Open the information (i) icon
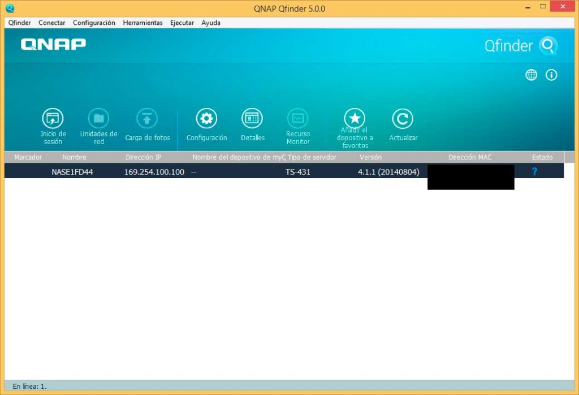 coord(551,75)
